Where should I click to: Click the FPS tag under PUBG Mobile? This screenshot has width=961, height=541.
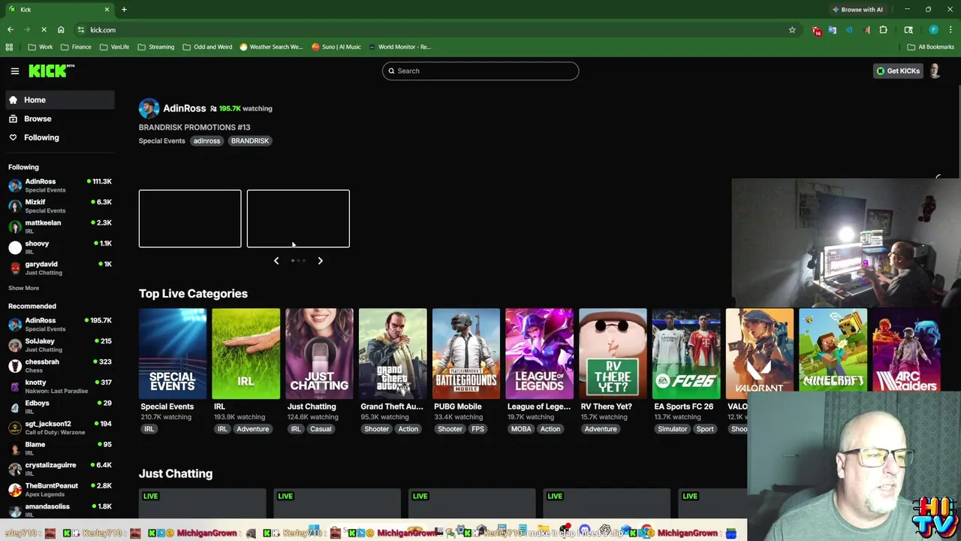point(477,429)
